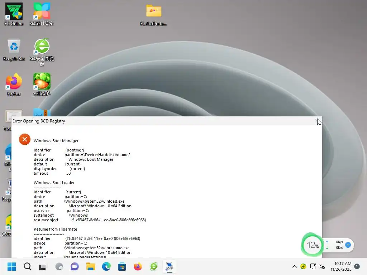367x275 pixels.
Task: Open Microsoft Store from taskbar
Action: [122, 266]
